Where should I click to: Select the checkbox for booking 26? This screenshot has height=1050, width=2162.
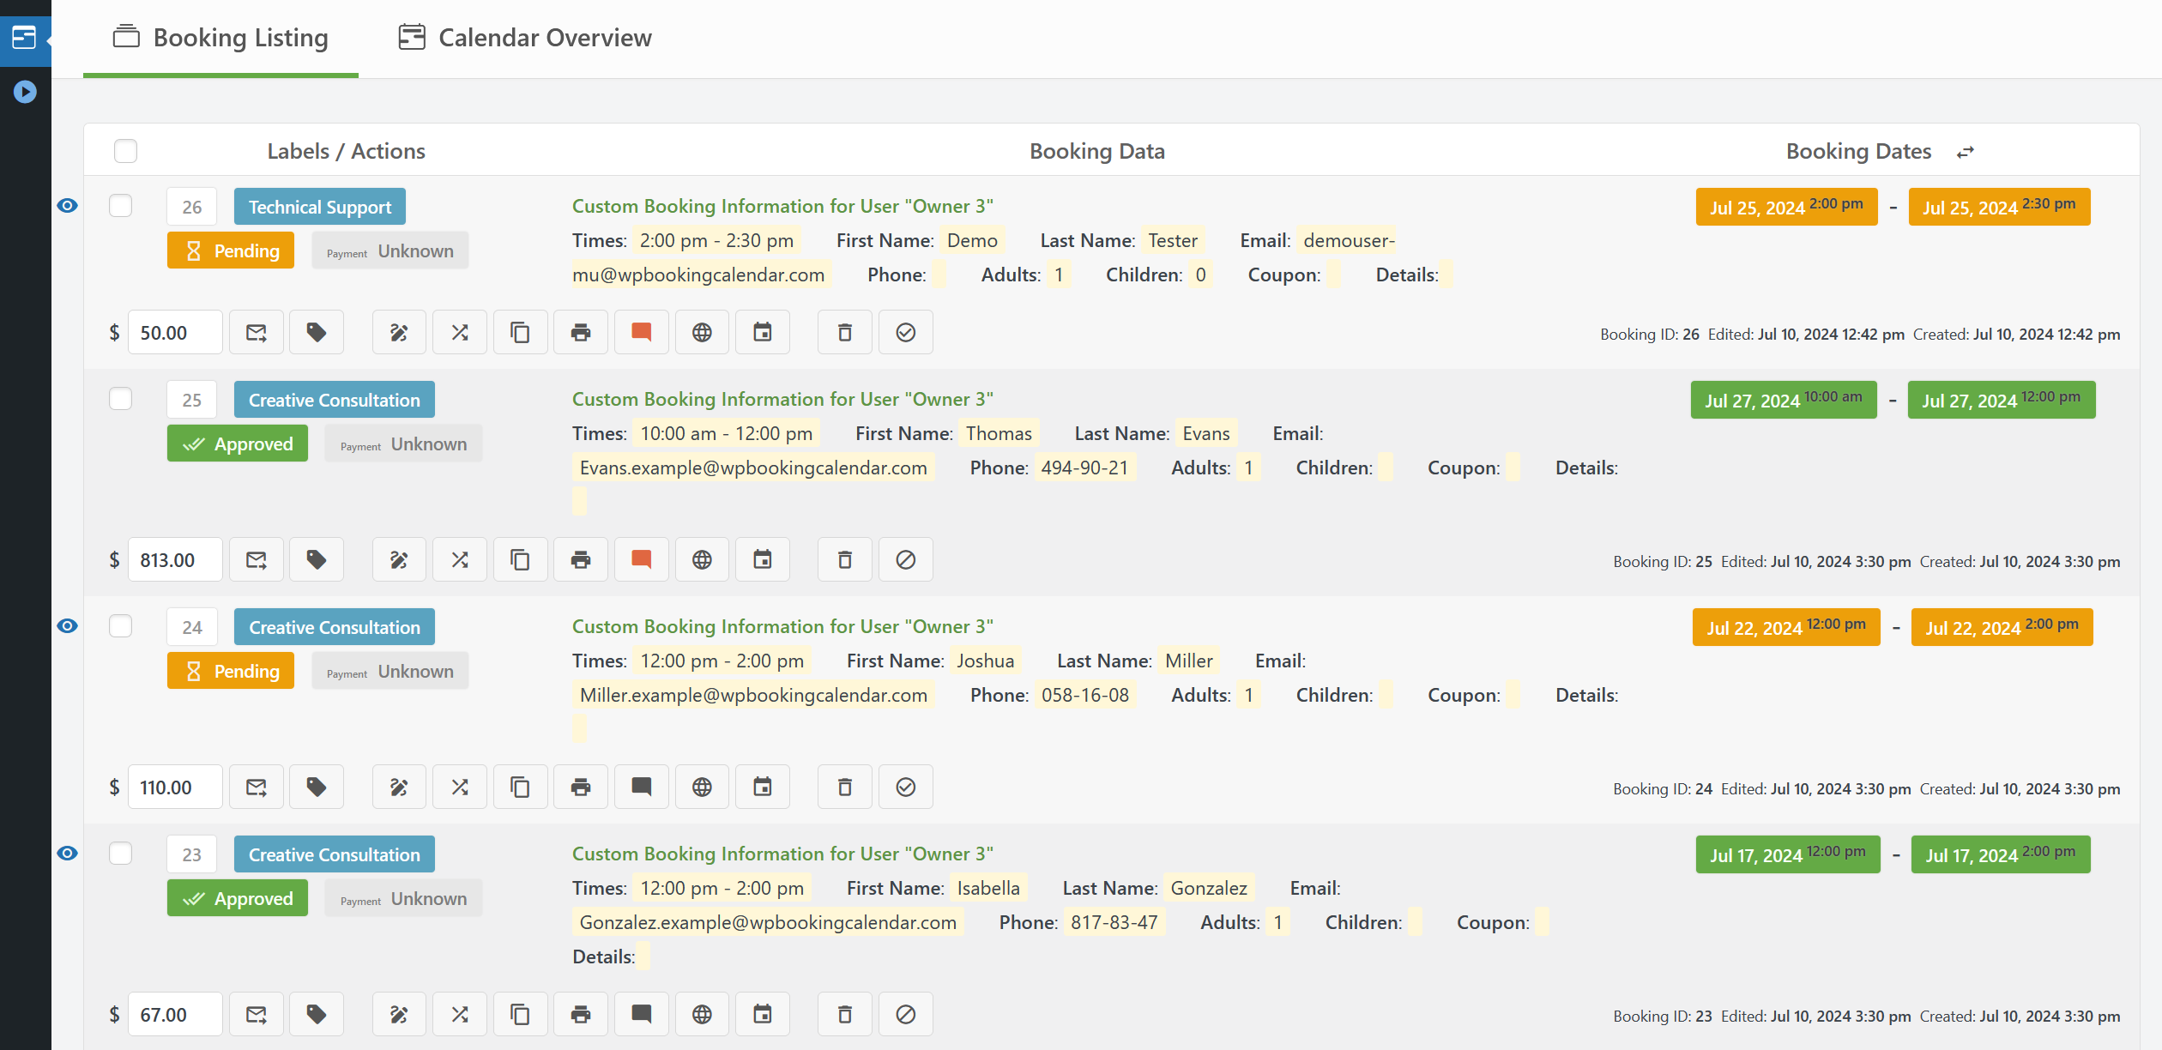click(x=121, y=206)
